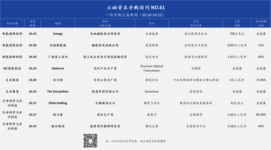Image resolution: width=271 pixels, height=150 pixels.
Task: Click '制药和生物技术服务商' cell
Action: 196,103
